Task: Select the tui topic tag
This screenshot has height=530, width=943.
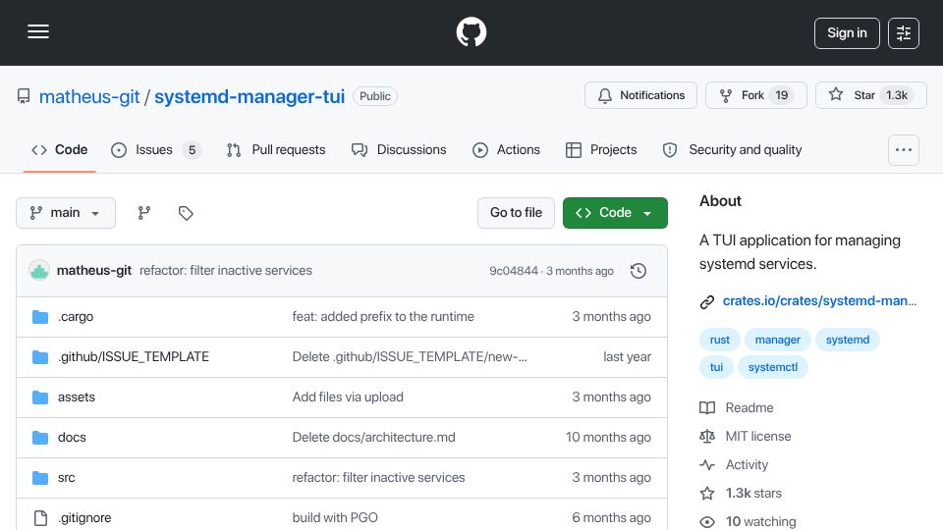Action: pyautogui.click(x=716, y=367)
